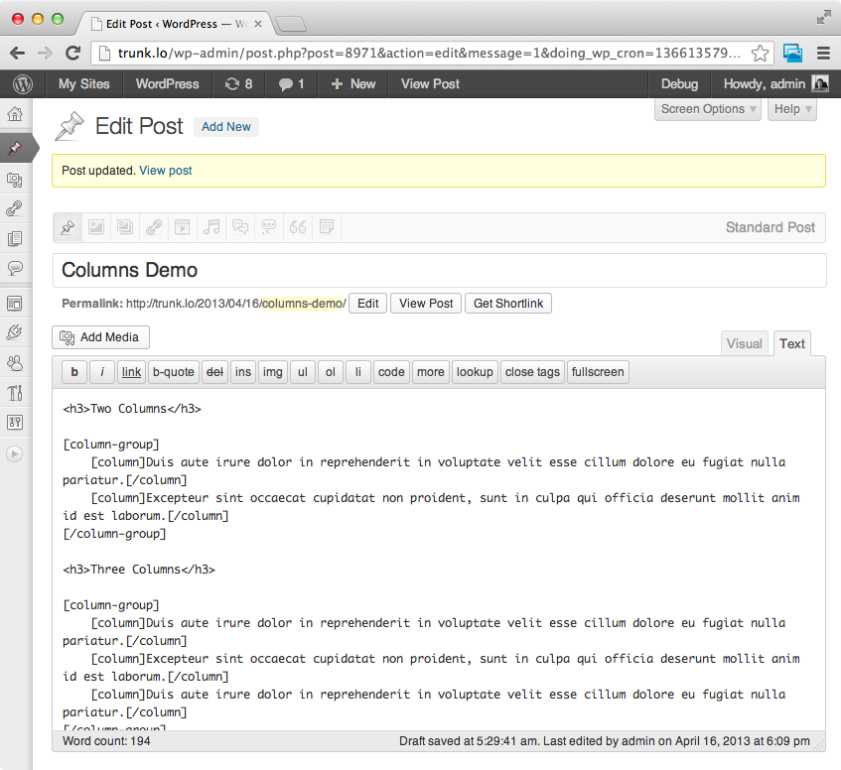Open fullscreen editor via fullscreen button
This screenshot has width=841, height=770.
(598, 372)
